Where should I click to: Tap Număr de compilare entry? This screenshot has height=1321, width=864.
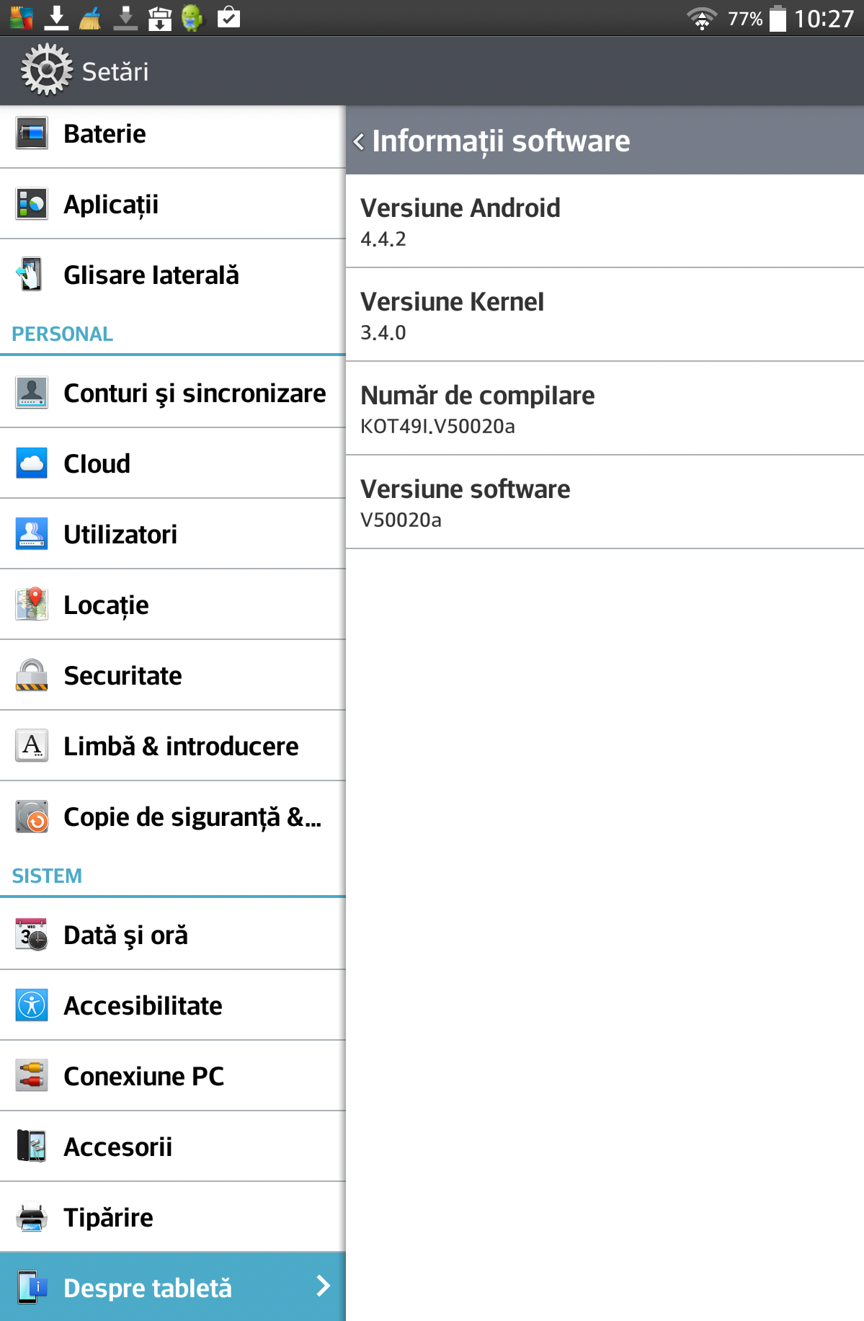click(x=604, y=409)
